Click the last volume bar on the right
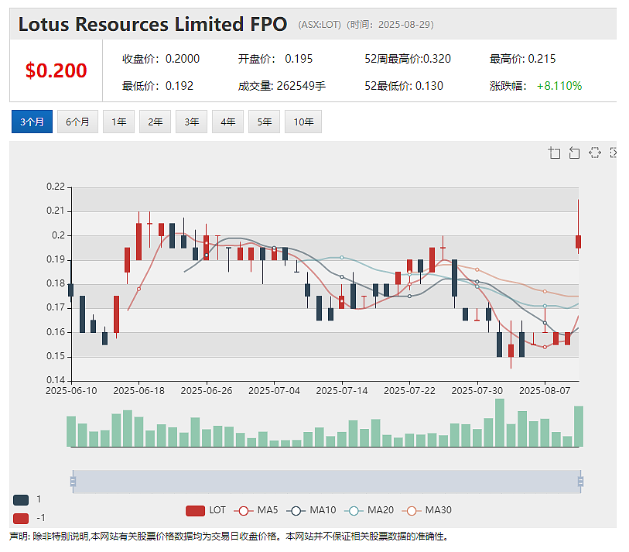 [x=579, y=427]
